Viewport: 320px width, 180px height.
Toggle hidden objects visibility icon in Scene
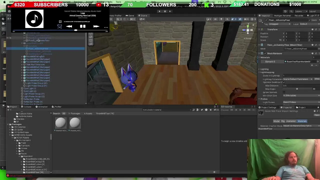[x=240, y=19]
